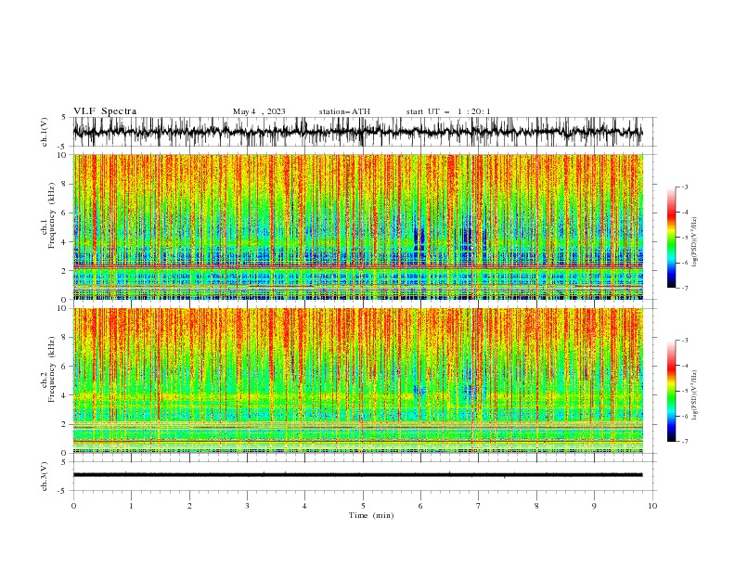This screenshot has width=735, height=568.
Task: Click the 'May 4 , 2023' date label
Action: 259,111
